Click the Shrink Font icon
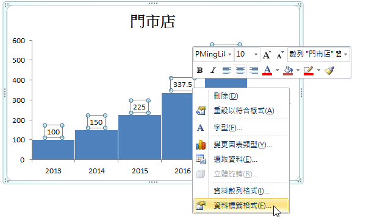Image resolution: width=366 pixels, height=222 pixels. (x=280, y=55)
